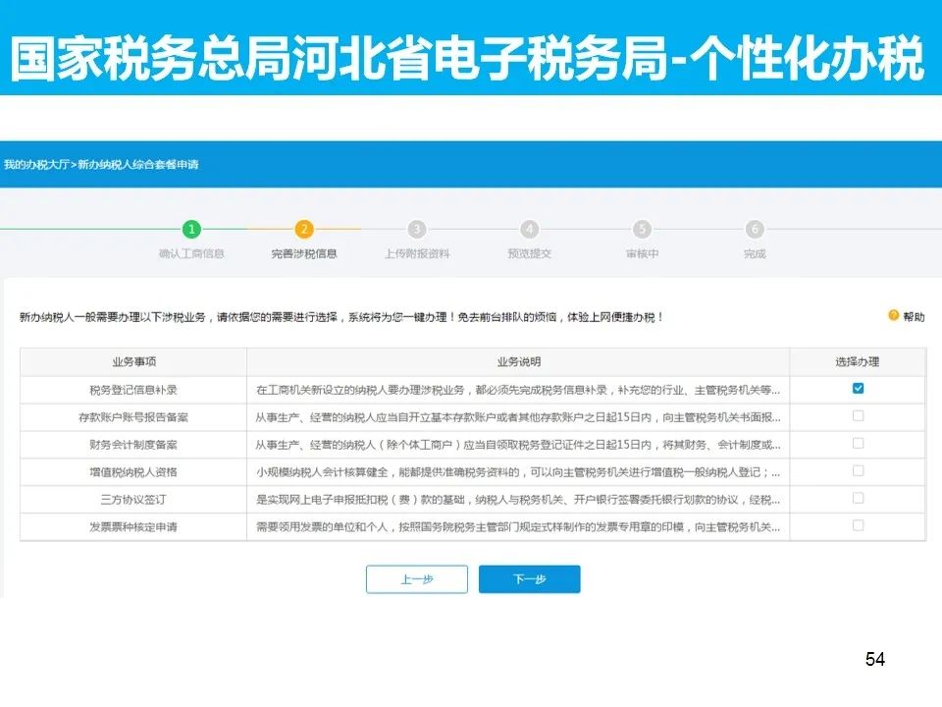The width and height of the screenshot is (942, 707).
Task: Go back with the 上一步 button
Action: coord(417,579)
